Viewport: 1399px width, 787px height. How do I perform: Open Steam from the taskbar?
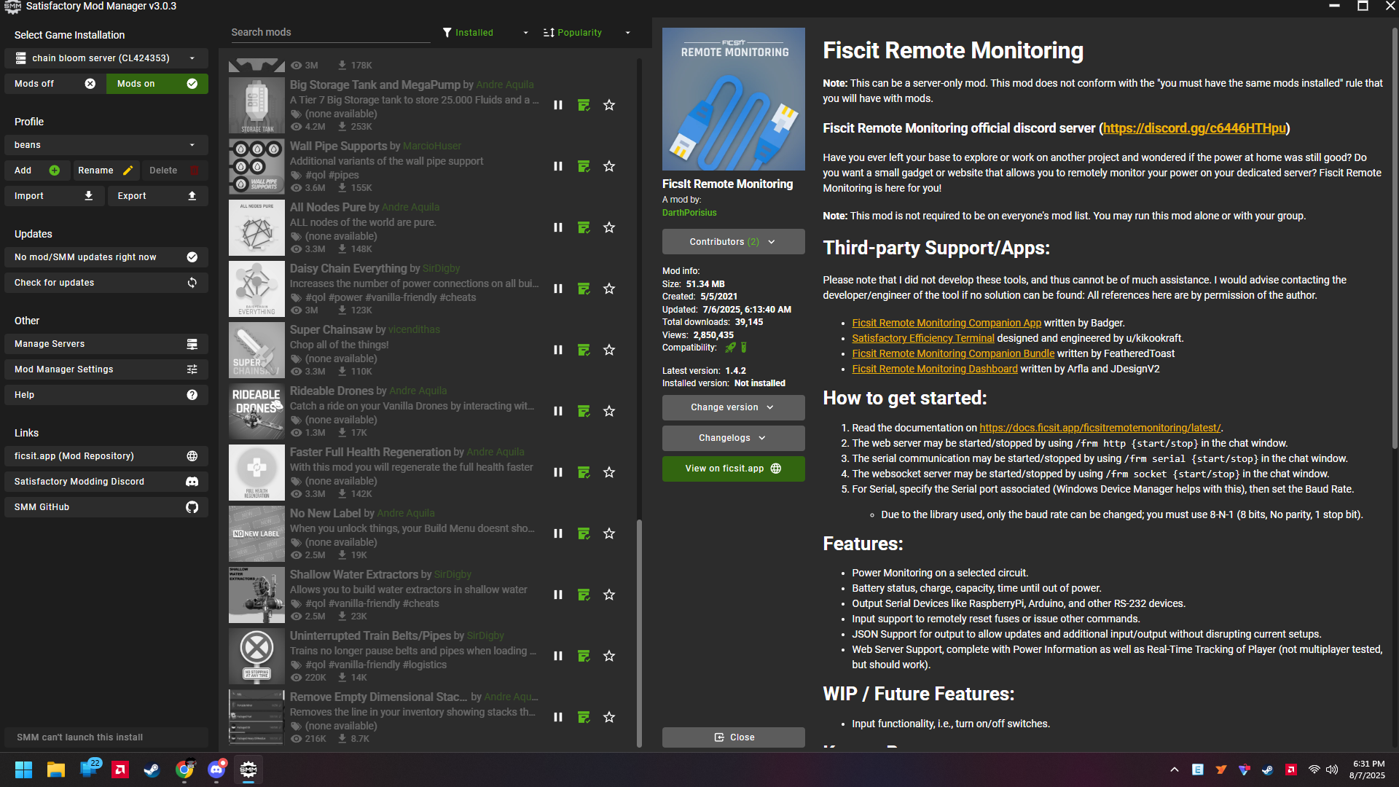[152, 770]
